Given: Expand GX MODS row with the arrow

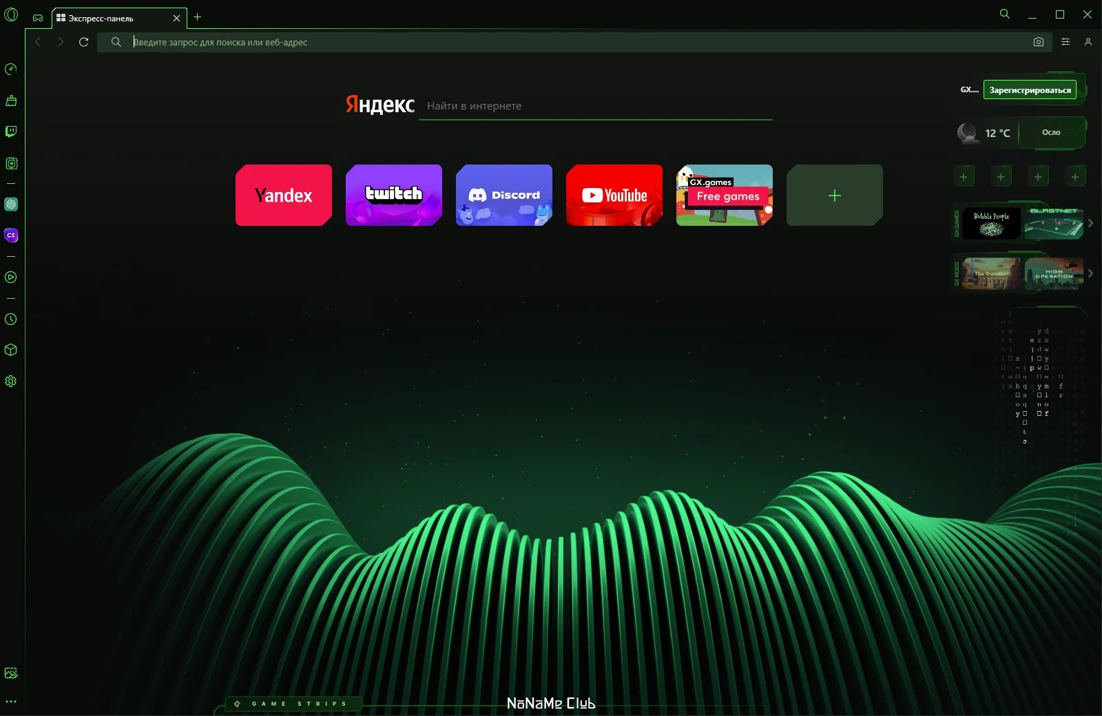Looking at the screenshot, I should (x=1090, y=273).
